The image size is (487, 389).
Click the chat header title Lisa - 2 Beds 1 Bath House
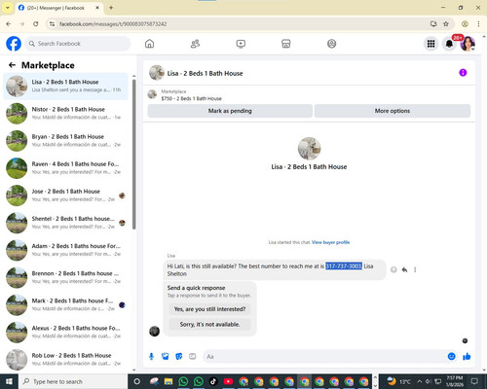(205, 73)
